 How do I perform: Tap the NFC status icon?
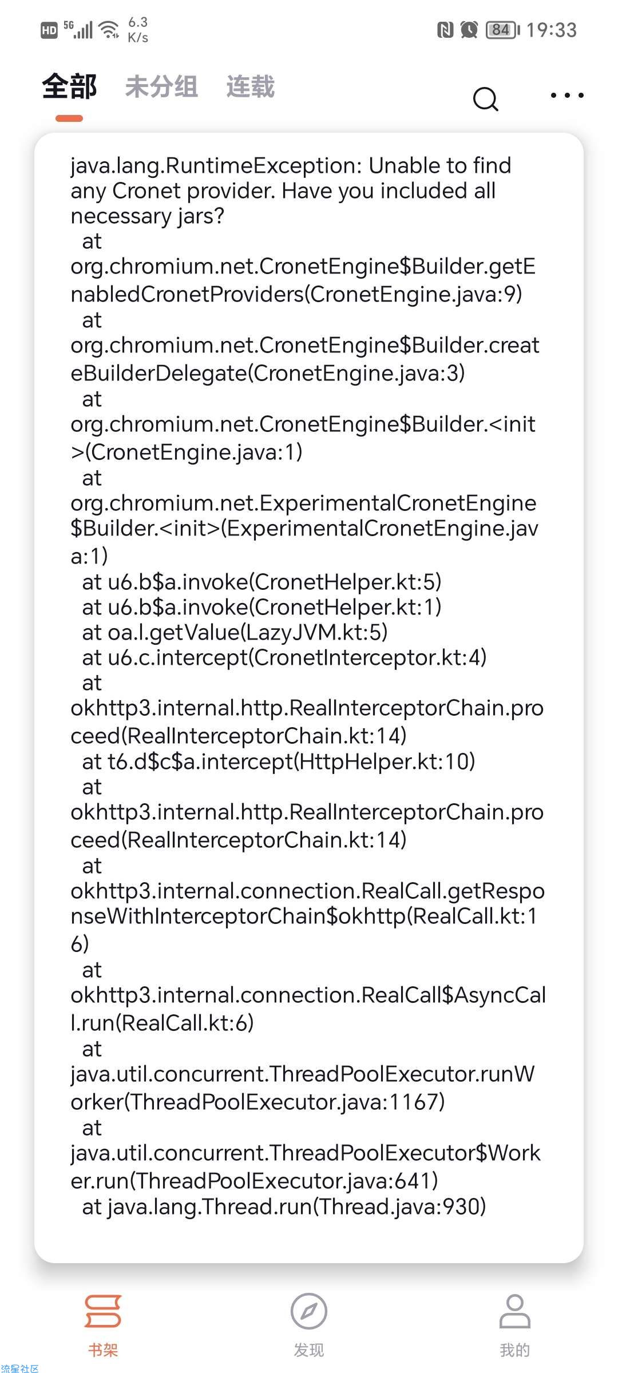click(445, 30)
